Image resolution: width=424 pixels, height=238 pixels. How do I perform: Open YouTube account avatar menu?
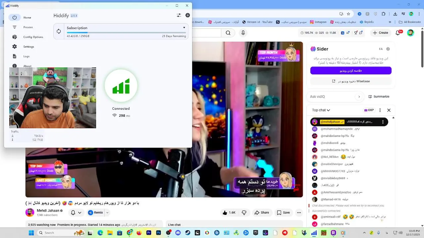(410, 33)
